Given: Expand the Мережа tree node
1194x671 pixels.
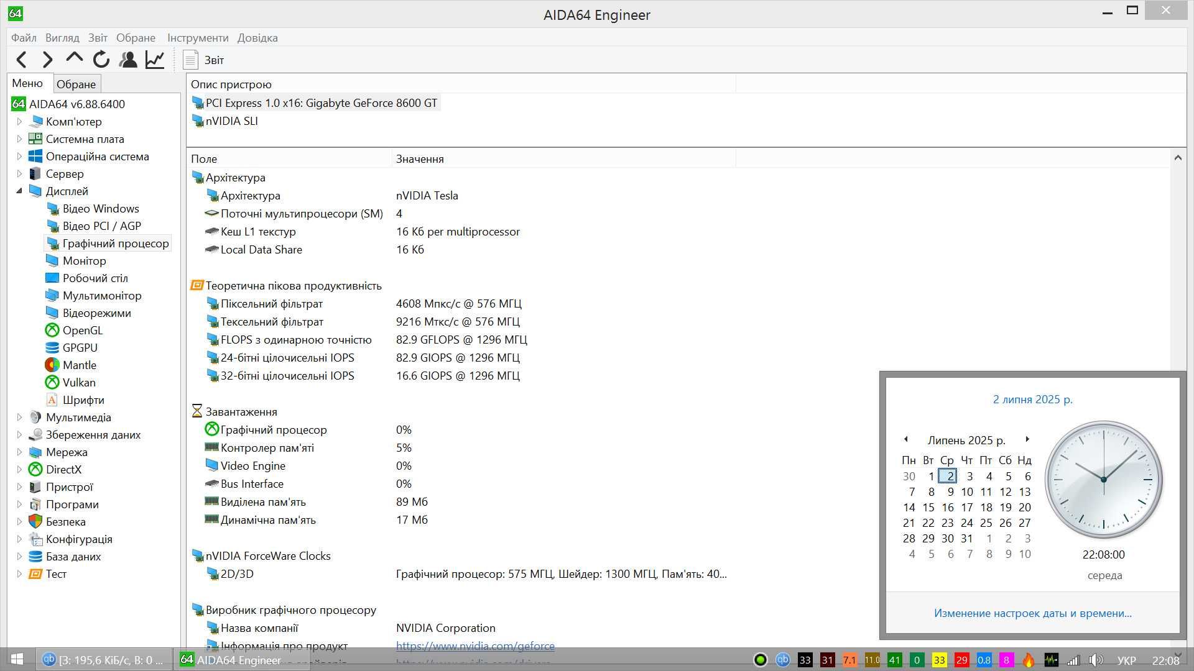Looking at the screenshot, I should coord(19,452).
